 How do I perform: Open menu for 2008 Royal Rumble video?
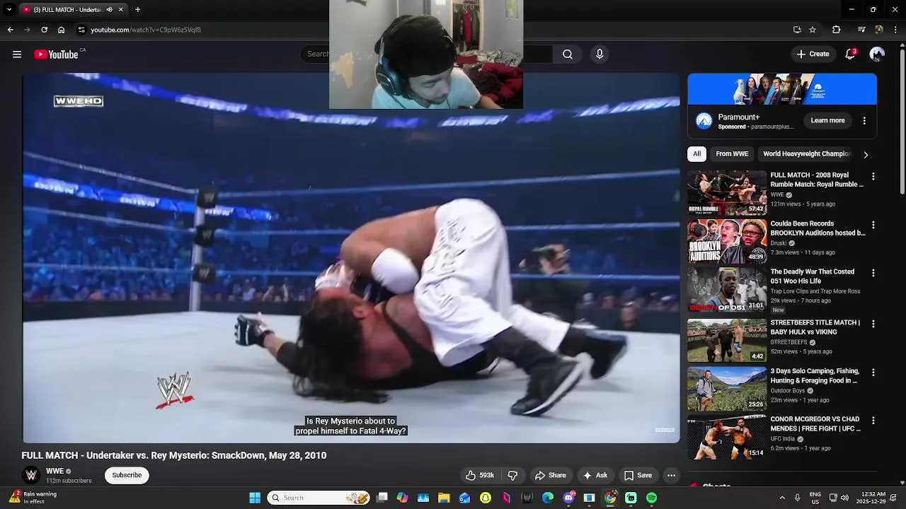click(x=873, y=176)
